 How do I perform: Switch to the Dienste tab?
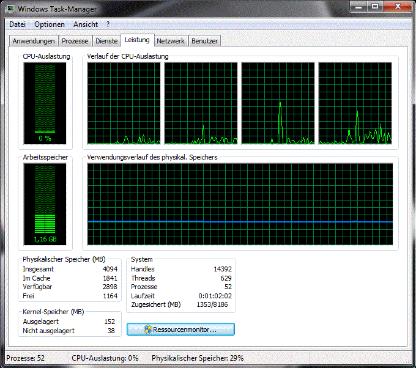click(106, 41)
